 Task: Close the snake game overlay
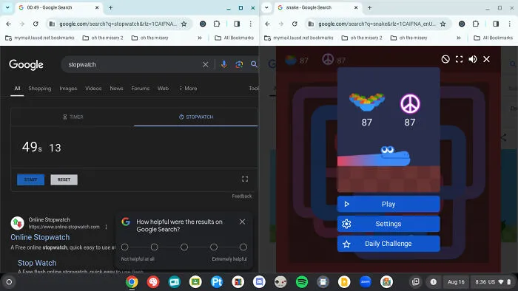pos(487,59)
